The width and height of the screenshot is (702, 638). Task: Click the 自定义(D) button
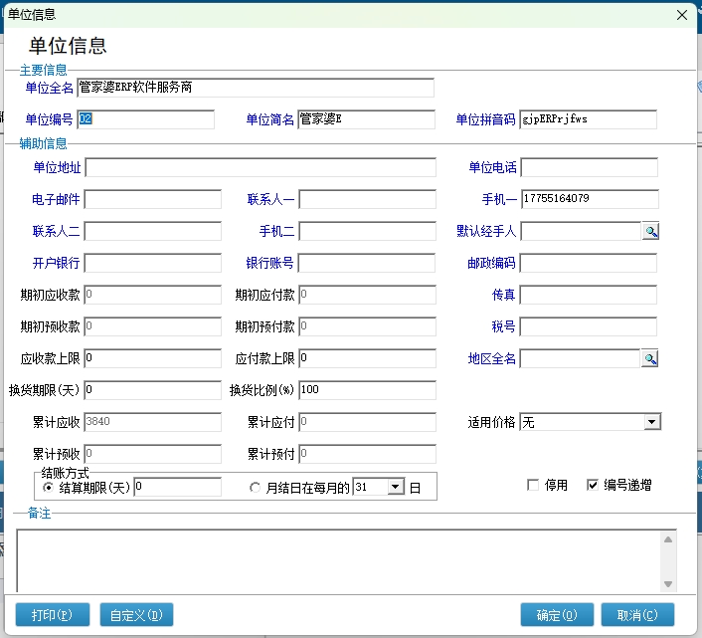[136, 615]
